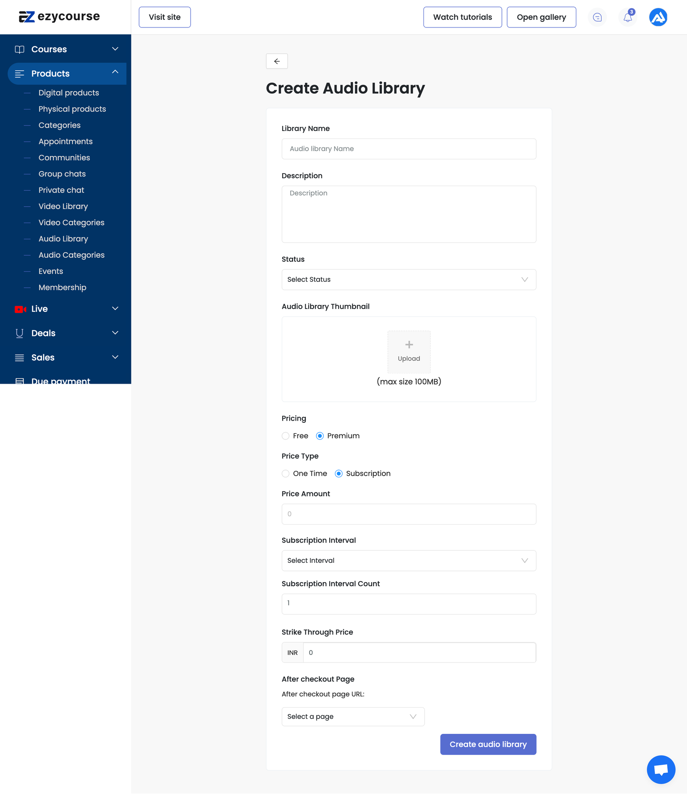This screenshot has height=794, width=687.
Task: Choose the Premium pricing option
Action: coord(320,436)
